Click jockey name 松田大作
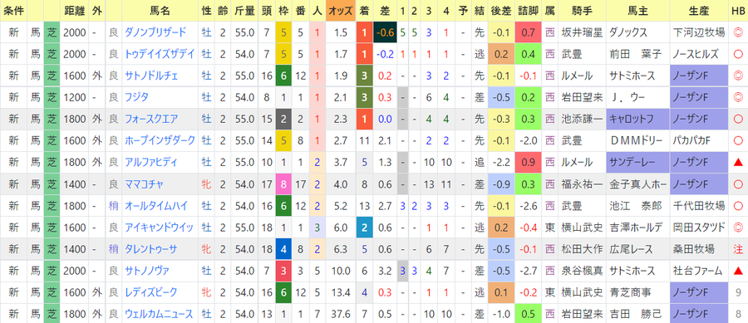 [x=582, y=249]
